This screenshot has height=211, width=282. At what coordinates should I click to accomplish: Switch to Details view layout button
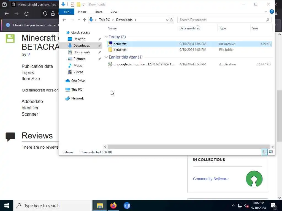[265, 152]
